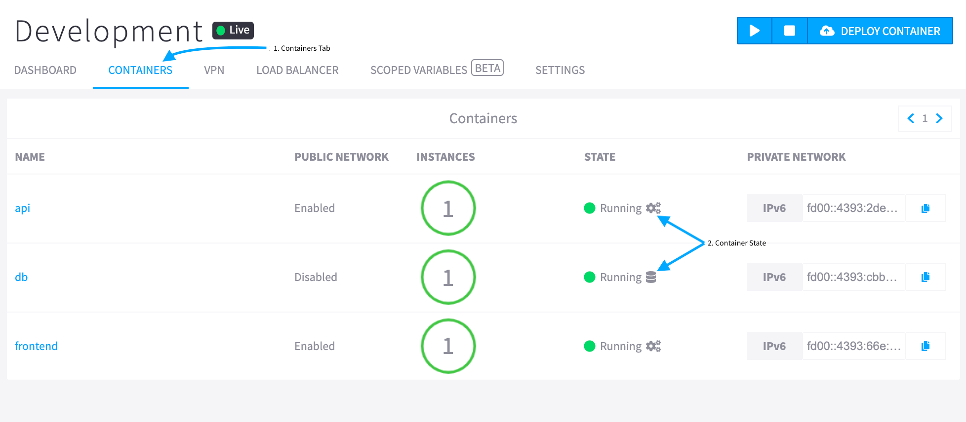966x422 pixels.
Task: Select the Containers tab
Action: click(x=140, y=70)
